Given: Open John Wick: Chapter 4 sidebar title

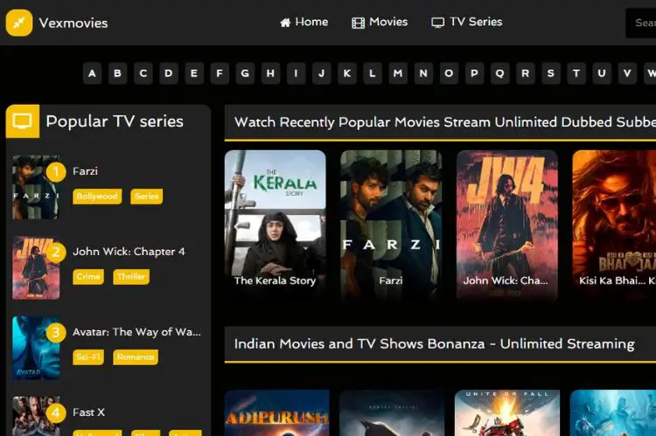Looking at the screenshot, I should (129, 252).
